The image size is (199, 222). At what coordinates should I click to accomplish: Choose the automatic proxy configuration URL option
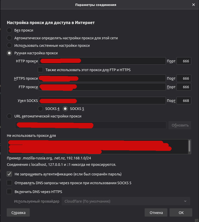pyautogui.click(x=9, y=116)
